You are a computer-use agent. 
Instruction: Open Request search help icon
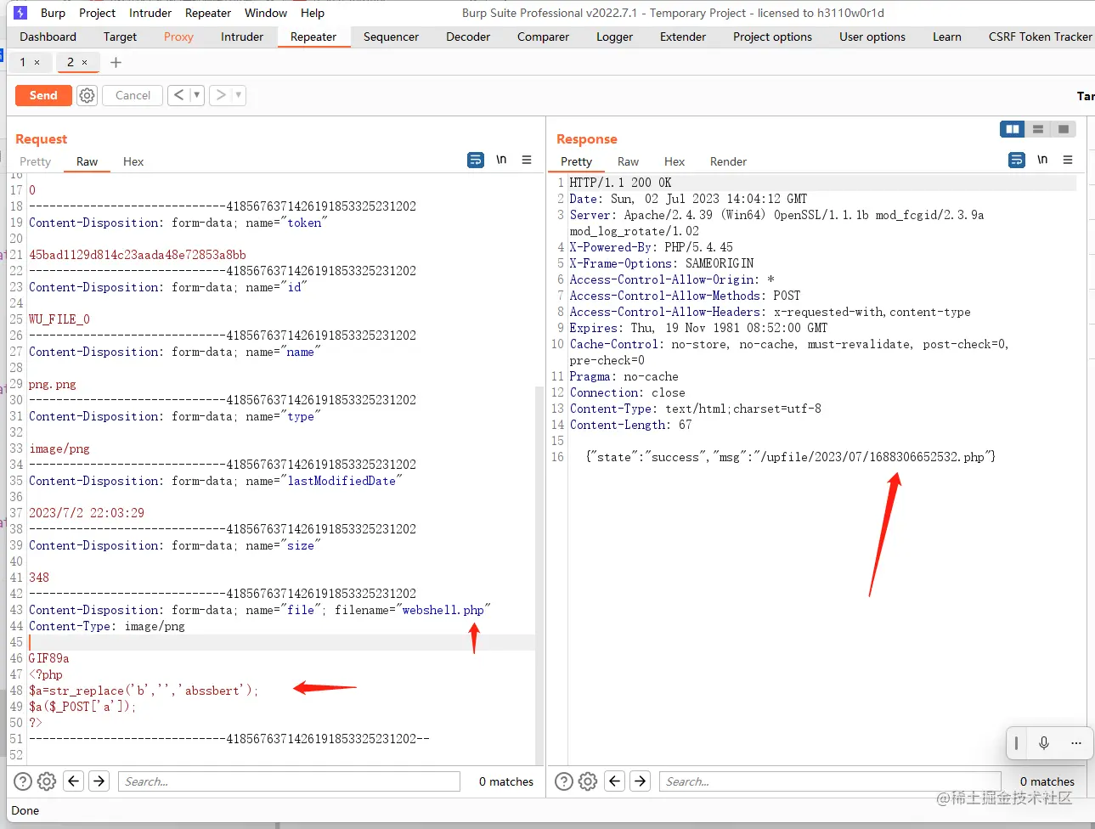point(23,781)
